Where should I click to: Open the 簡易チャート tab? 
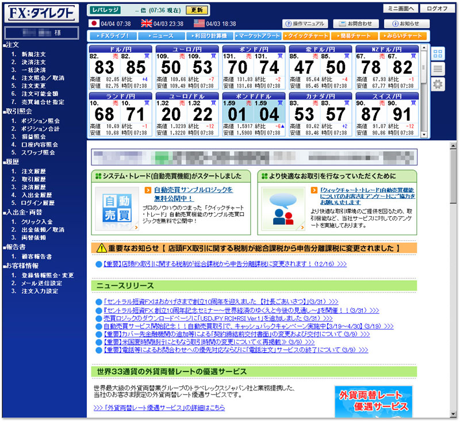[354, 36]
